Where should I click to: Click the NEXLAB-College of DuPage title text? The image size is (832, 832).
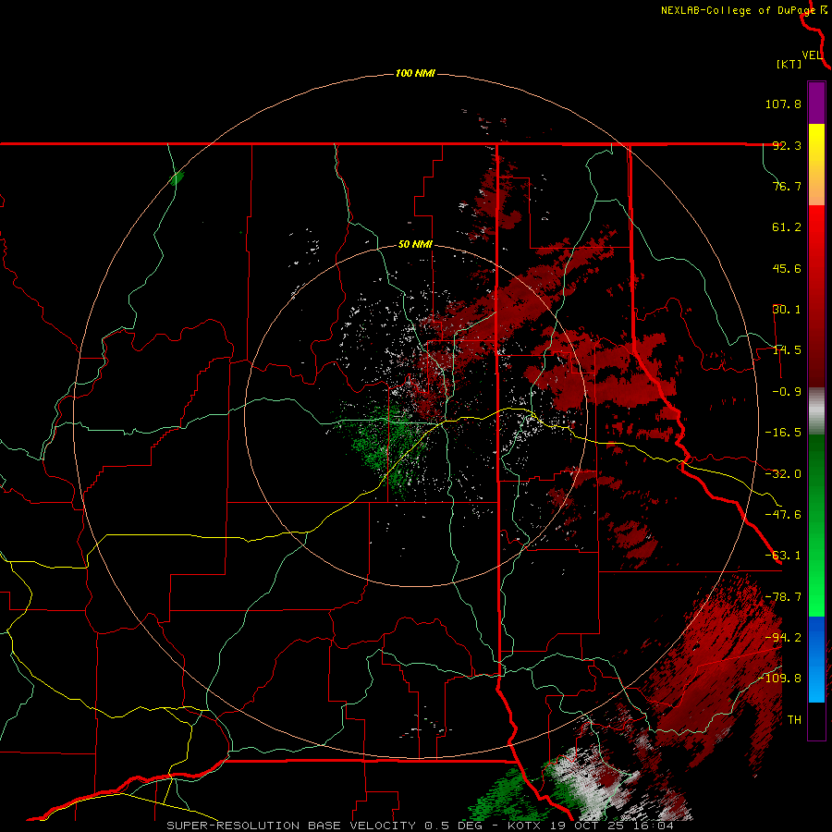738,10
